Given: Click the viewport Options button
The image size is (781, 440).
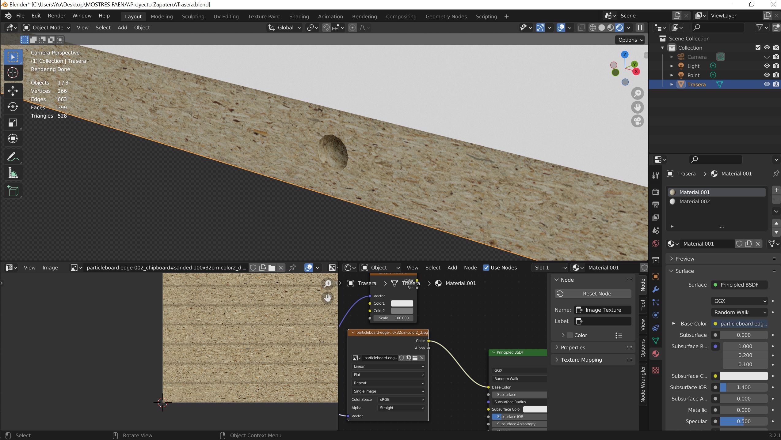Looking at the screenshot, I should tap(630, 40).
